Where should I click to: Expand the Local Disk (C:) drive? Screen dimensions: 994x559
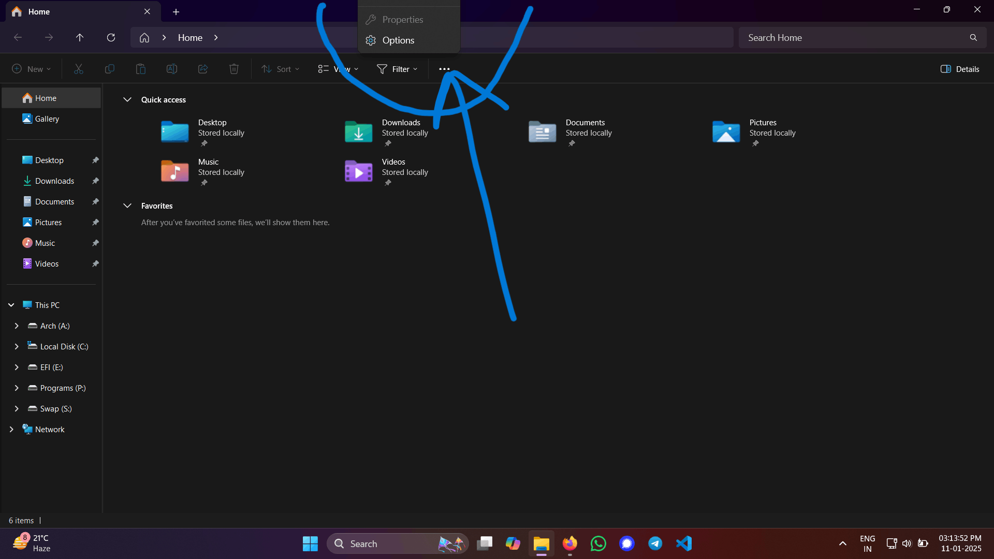click(17, 347)
